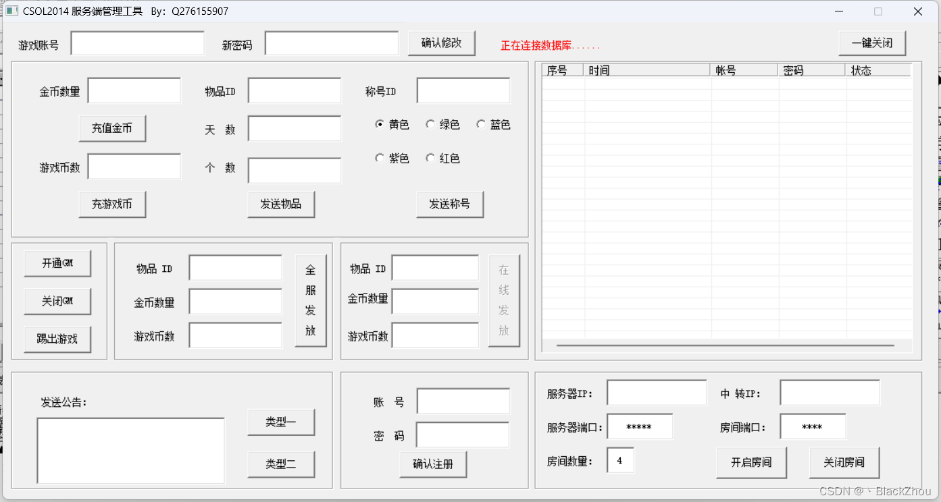
Task: Click the 确认注册 confirm registration button
Action: click(433, 464)
